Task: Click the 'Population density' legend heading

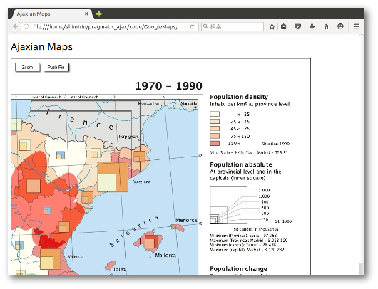Action: (239, 97)
